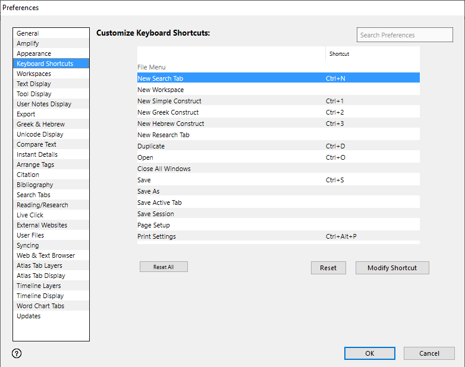The image size is (465, 367).
Task: Select Greek & Hebrew preferences
Action: point(40,124)
